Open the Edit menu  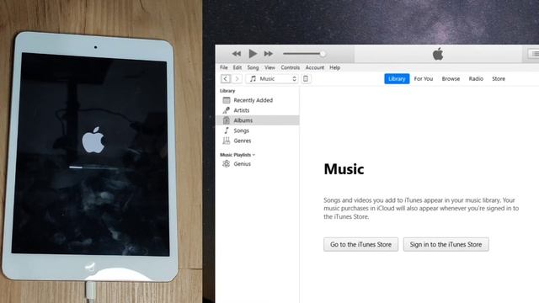coord(237,67)
